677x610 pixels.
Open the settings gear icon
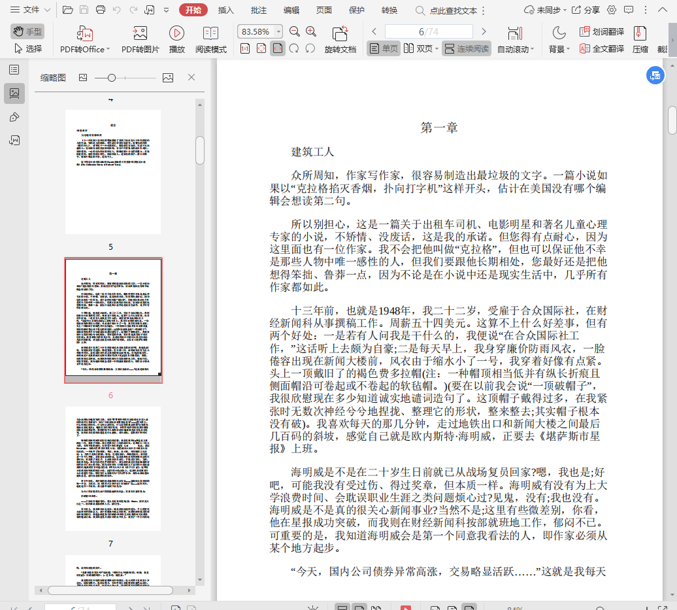[612, 10]
